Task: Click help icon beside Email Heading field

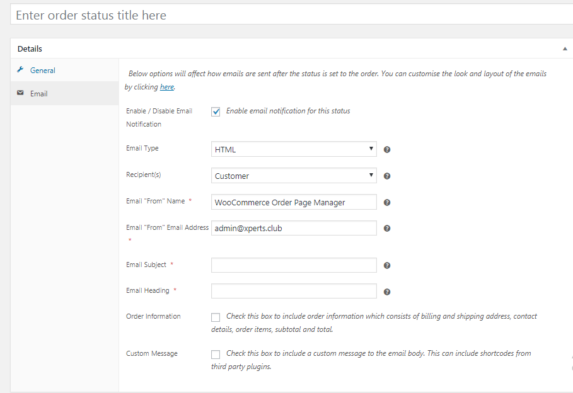Action: pyautogui.click(x=387, y=292)
